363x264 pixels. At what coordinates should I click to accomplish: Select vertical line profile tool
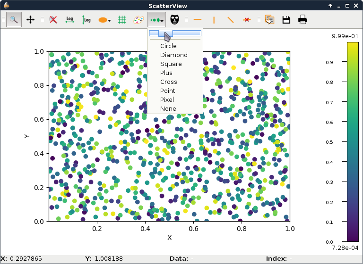(214, 20)
